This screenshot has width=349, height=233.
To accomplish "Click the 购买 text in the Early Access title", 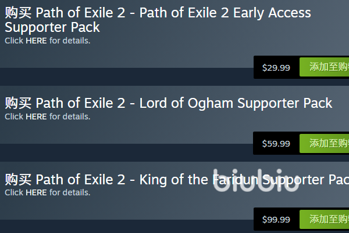I will pyautogui.click(x=18, y=13).
